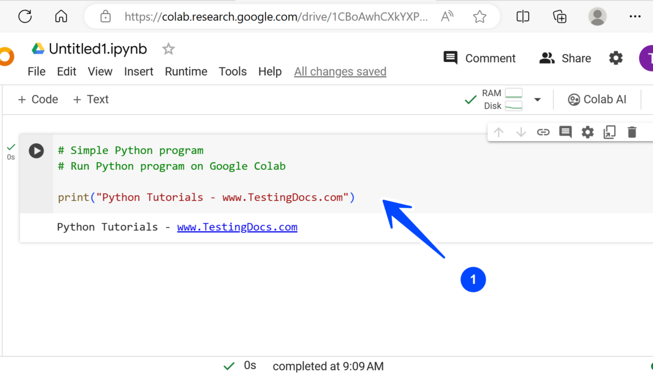Viewport: 653px width, 374px height.
Task: Click the delete cell trash icon
Action: click(x=632, y=132)
